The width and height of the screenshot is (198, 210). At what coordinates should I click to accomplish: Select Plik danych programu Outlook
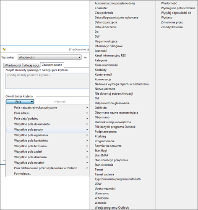click(x=115, y=127)
